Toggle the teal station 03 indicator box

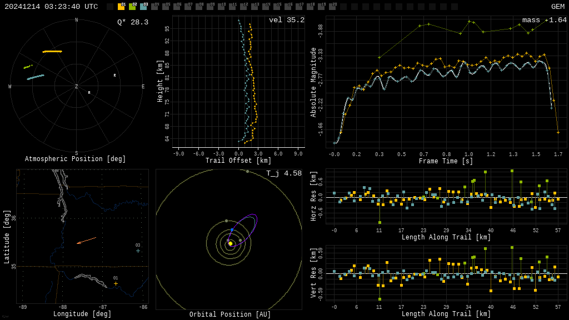click(x=143, y=7)
